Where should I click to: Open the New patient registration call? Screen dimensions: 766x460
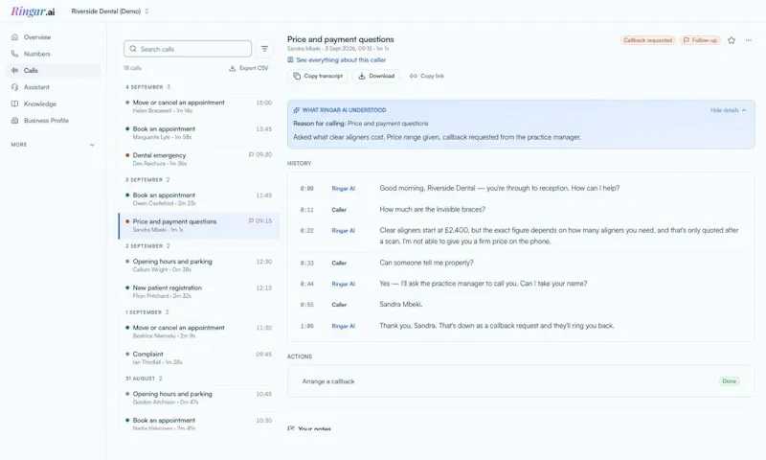[199, 291]
